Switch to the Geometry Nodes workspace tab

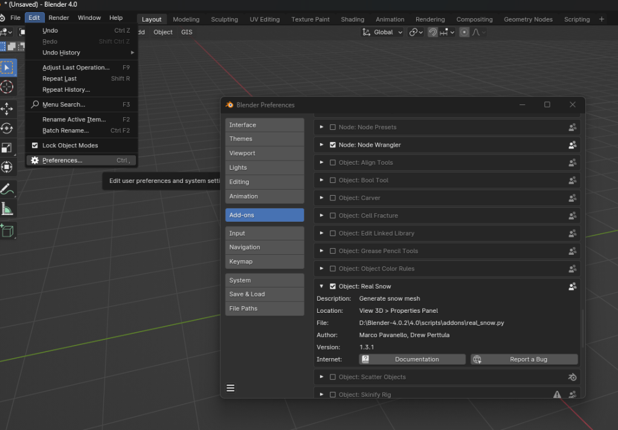click(x=527, y=19)
